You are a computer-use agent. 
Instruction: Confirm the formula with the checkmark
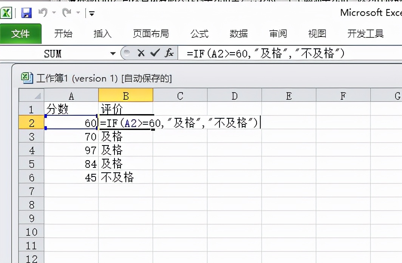(155, 53)
